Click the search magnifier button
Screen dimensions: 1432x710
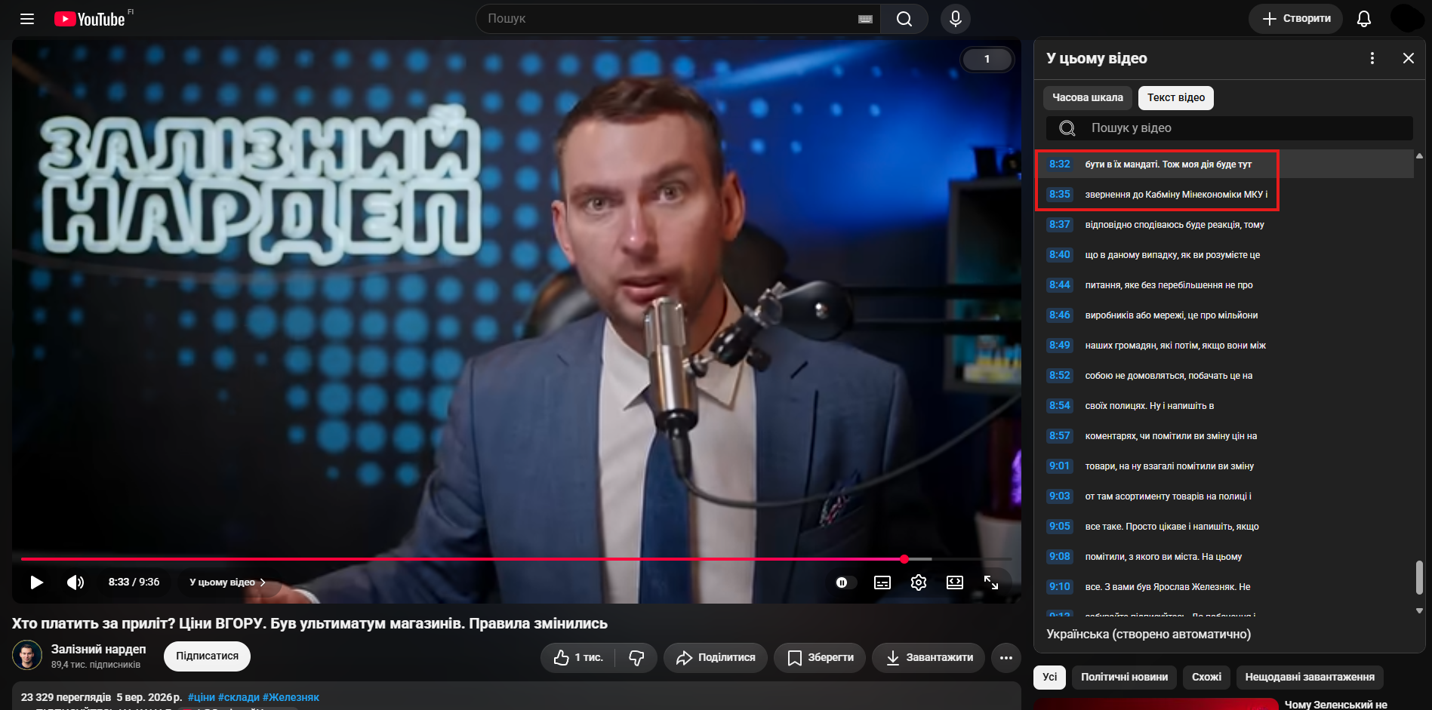point(904,19)
